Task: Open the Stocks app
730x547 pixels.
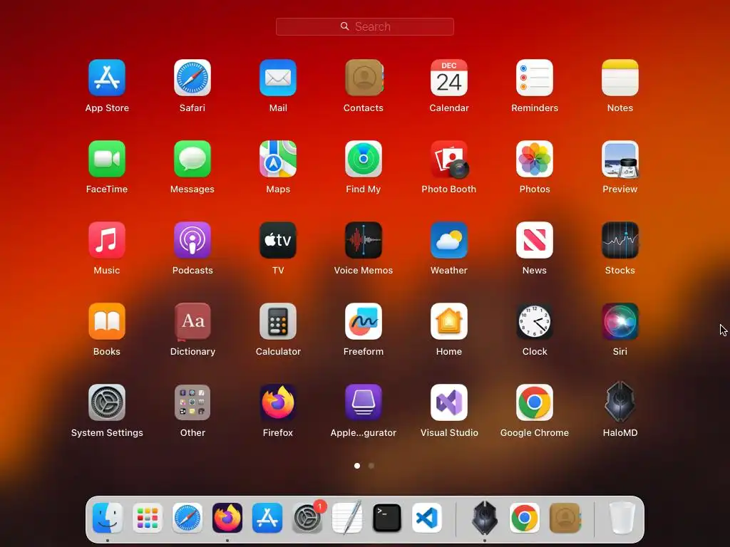Action: (x=620, y=240)
